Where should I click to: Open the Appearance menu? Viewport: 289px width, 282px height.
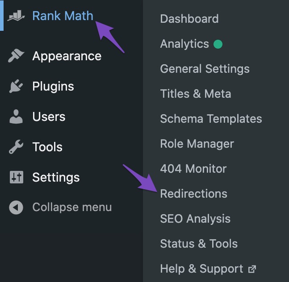pyautogui.click(x=67, y=56)
